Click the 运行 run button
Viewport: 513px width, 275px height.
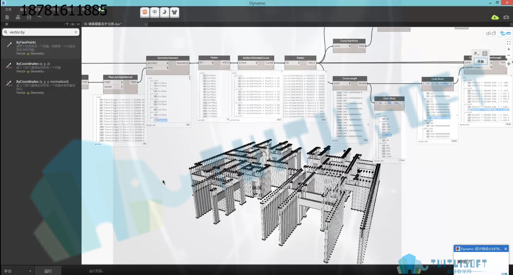pyautogui.click(x=48, y=271)
